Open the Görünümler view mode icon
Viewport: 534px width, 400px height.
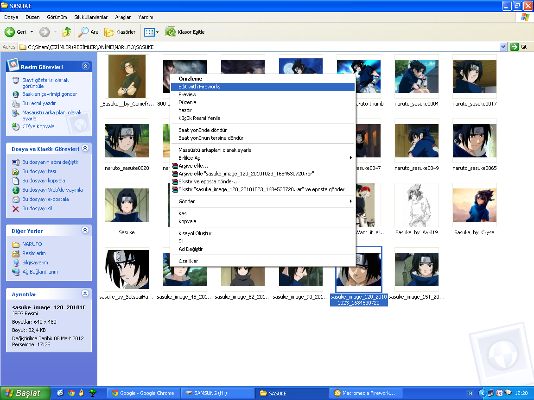click(150, 32)
